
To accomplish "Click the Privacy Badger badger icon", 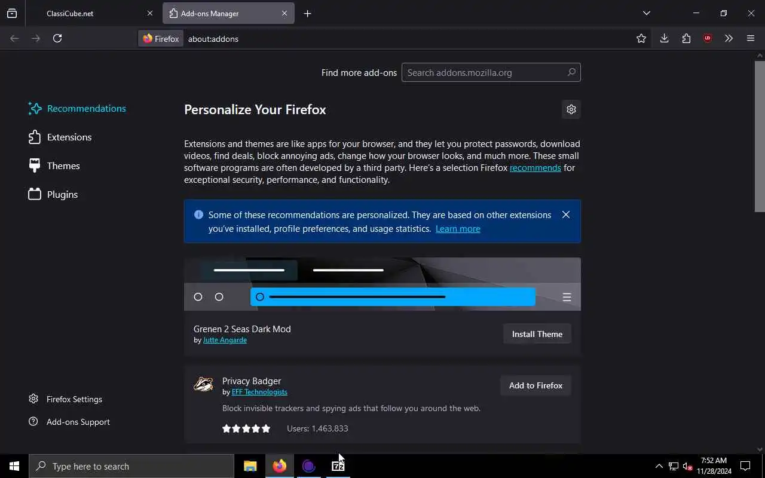I will point(203,384).
